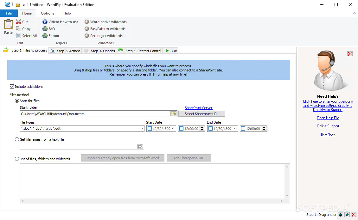The height and width of the screenshot is (220, 358).
Task: Open the quick access toolbar dropdown arrow
Action: (x=24, y=5)
